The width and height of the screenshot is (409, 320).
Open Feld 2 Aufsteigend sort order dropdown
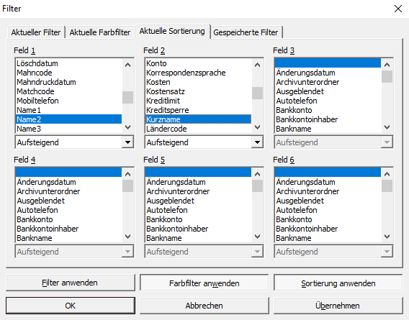tap(257, 142)
